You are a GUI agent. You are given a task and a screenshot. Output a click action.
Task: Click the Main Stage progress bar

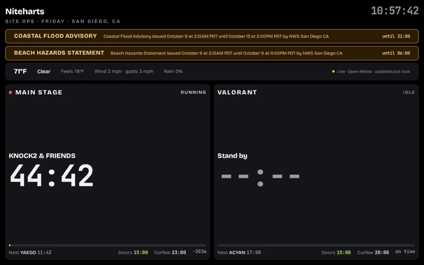108,245
